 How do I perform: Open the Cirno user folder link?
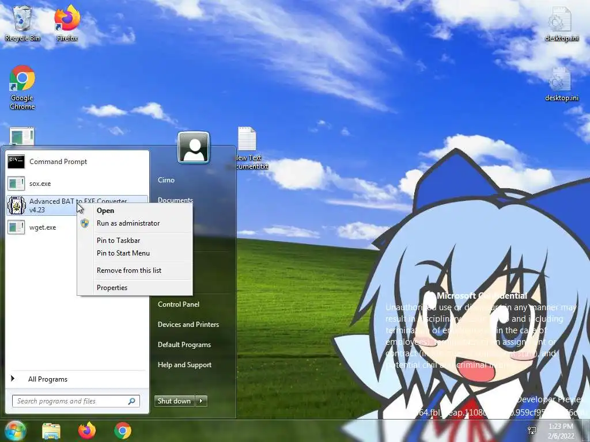167,180
